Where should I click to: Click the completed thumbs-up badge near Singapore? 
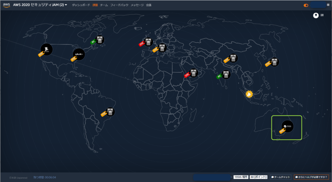point(250,94)
